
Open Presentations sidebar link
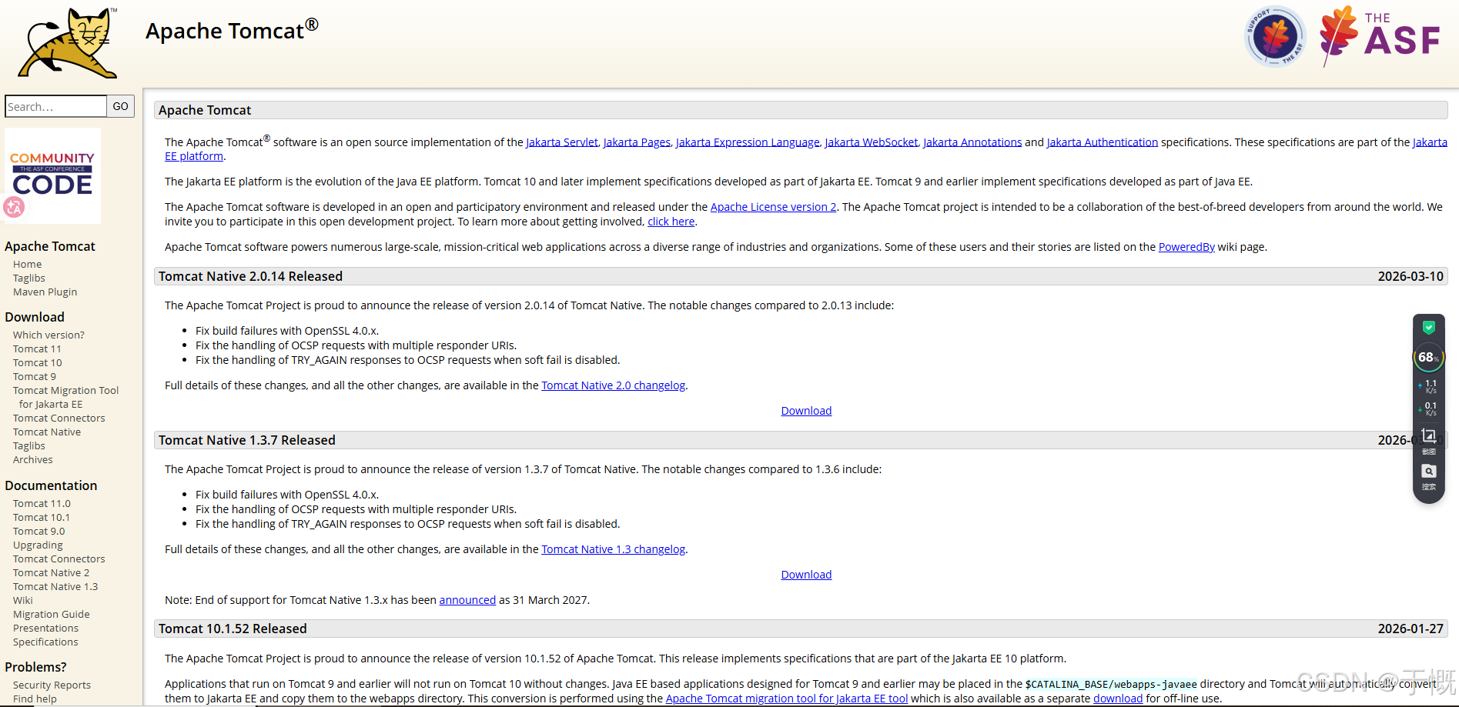point(45,628)
